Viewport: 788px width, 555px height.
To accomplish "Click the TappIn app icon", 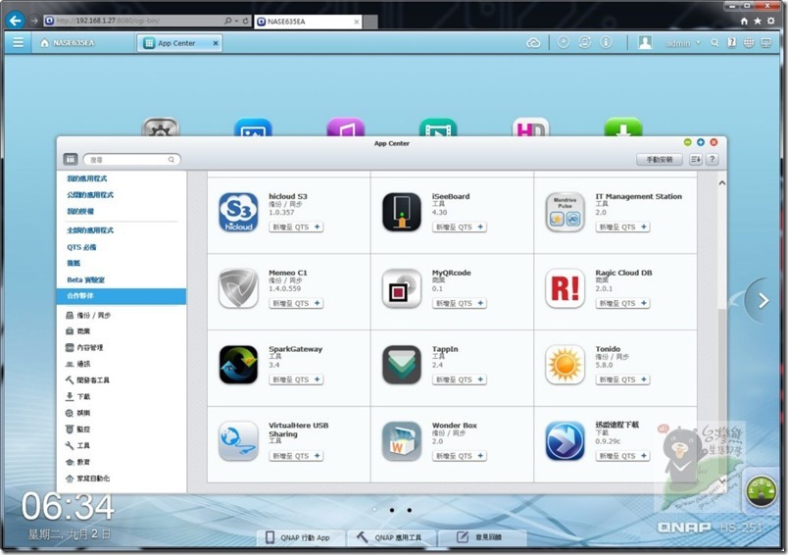I will click(x=402, y=365).
